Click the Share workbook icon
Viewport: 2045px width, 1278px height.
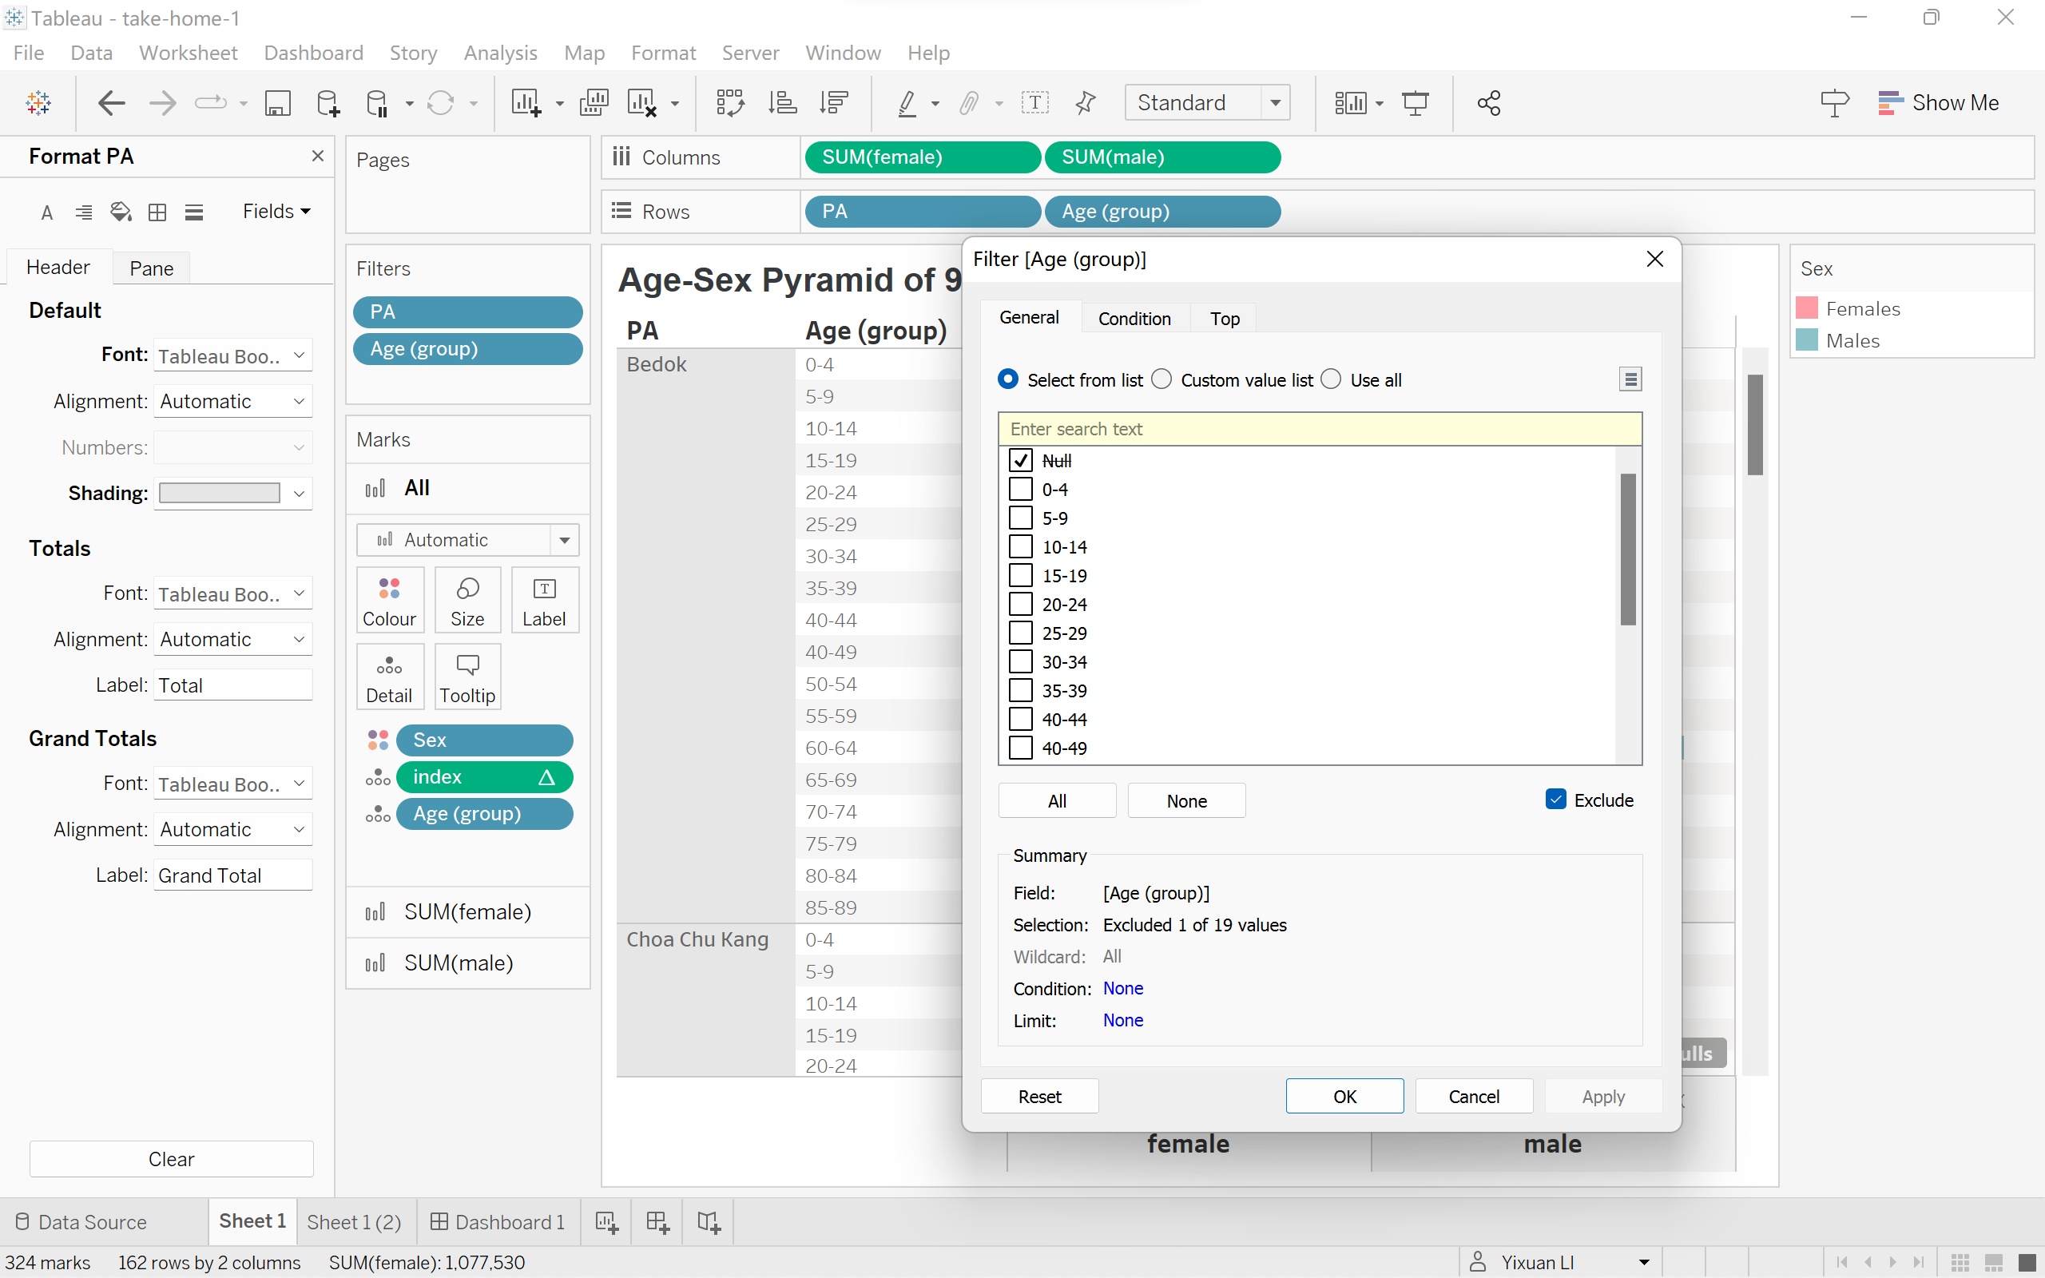coord(1489,103)
